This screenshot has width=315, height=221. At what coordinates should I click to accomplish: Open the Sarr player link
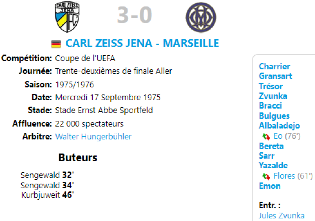point(267,156)
